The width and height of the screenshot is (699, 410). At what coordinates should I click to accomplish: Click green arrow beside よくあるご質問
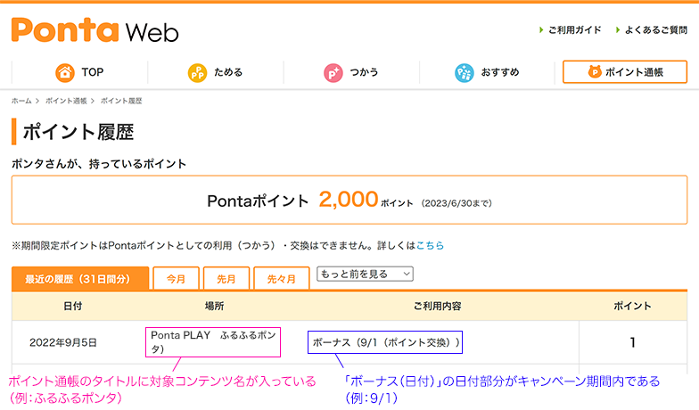click(x=618, y=30)
